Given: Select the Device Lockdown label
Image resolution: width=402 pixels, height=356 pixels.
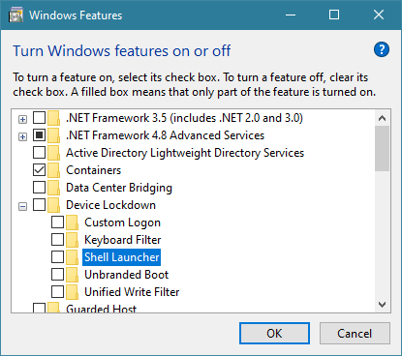Looking at the screenshot, I should click(x=110, y=205).
